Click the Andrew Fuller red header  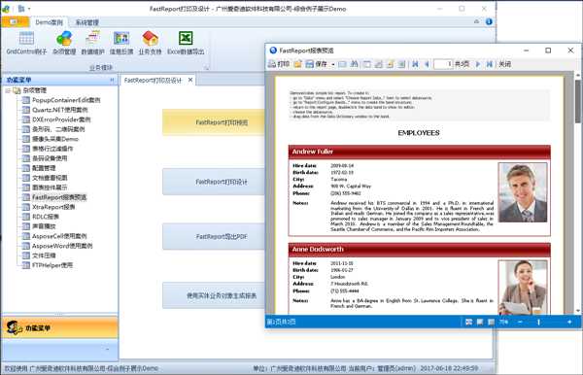click(x=420, y=152)
